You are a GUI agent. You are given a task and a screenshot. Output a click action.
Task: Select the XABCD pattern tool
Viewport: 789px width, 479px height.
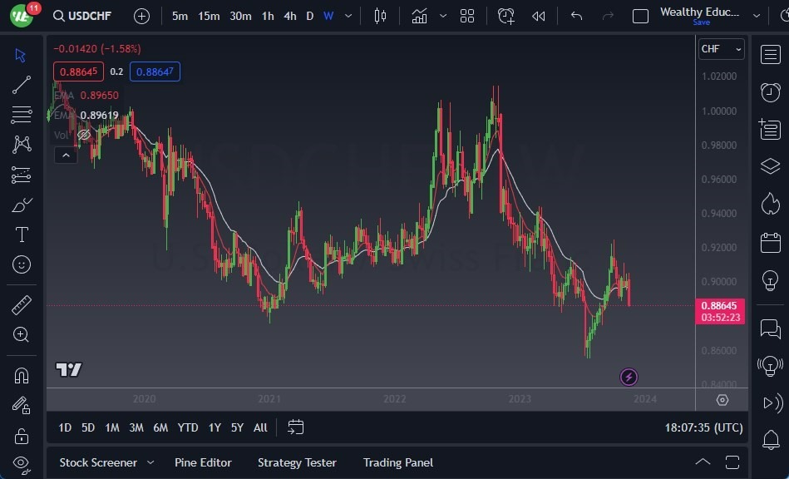pyautogui.click(x=22, y=143)
